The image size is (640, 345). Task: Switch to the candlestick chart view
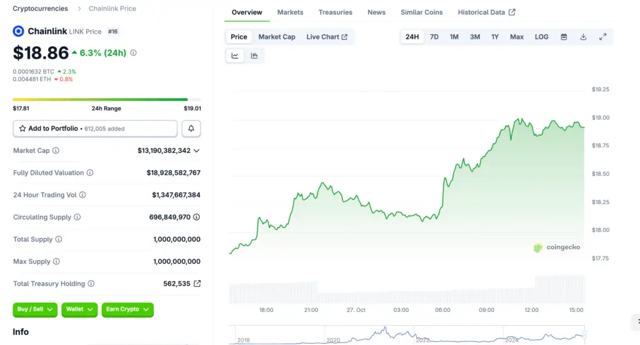254,56
